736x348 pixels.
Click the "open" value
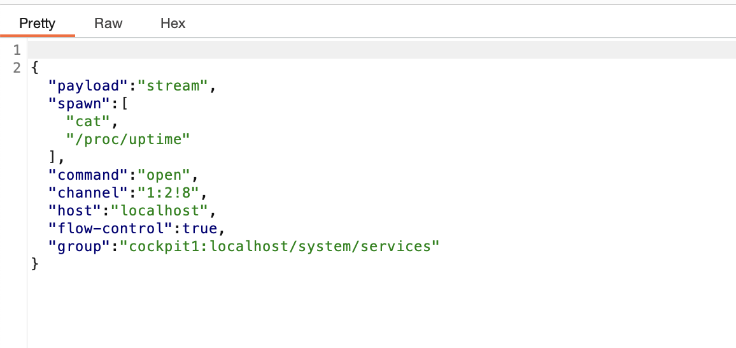coord(163,175)
